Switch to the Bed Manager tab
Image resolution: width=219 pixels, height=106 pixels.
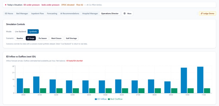(22, 14)
